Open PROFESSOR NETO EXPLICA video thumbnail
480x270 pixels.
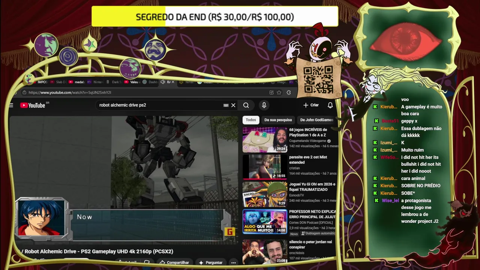tap(265, 222)
